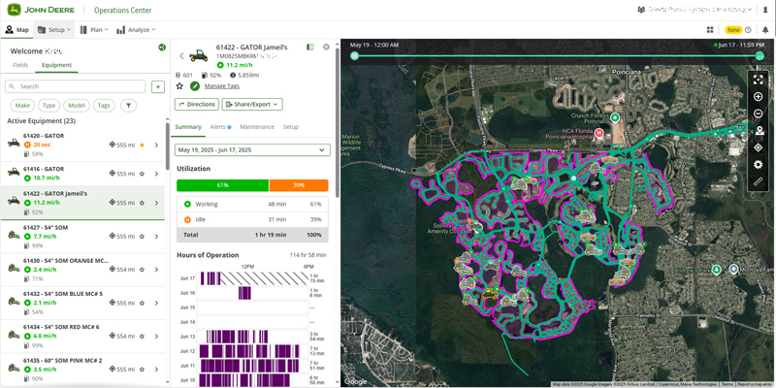Switch to the Fields tab
The width and height of the screenshot is (776, 388).
pyautogui.click(x=20, y=65)
